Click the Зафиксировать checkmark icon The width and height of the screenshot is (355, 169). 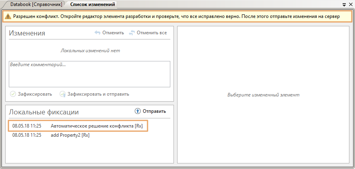(13, 94)
